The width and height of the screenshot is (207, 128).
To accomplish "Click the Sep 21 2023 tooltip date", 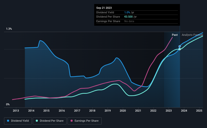I will coord(104,8).
